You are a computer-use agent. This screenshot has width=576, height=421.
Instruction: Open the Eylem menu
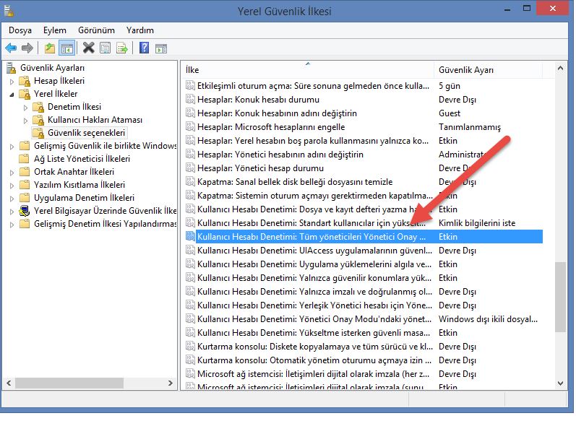pyautogui.click(x=55, y=30)
